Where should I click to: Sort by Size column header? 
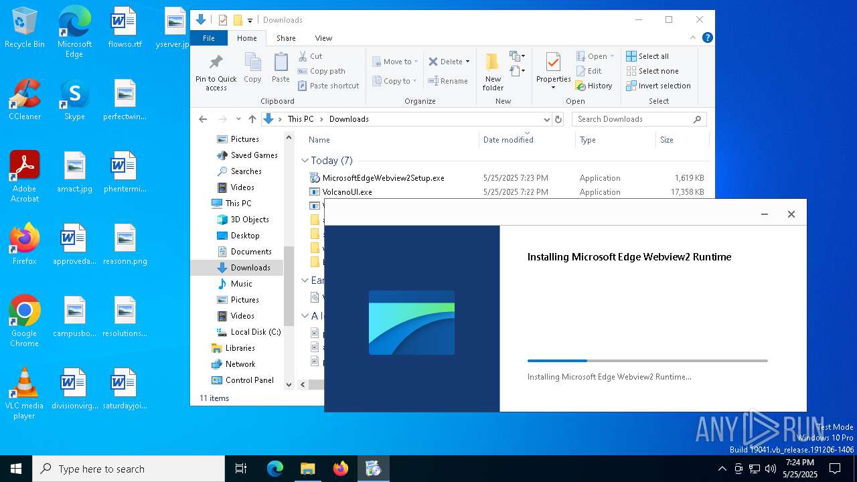pos(682,140)
